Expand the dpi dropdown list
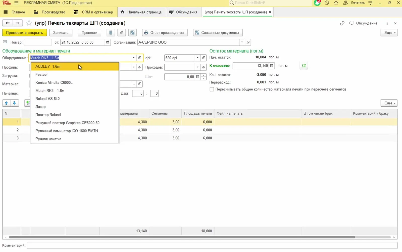Screen dimensions: 402x252 tap(198, 58)
